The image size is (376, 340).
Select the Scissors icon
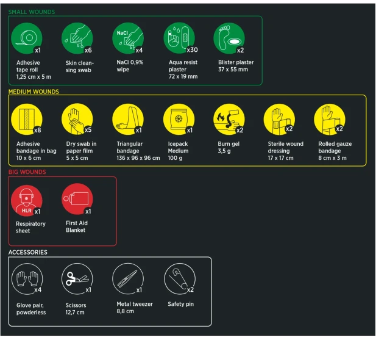77,280
